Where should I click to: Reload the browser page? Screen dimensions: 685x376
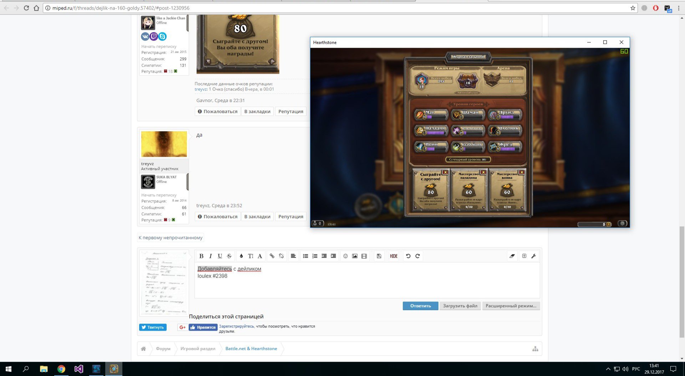(26, 8)
